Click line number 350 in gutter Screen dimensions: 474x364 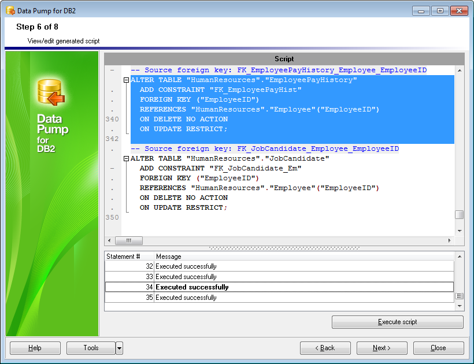[x=112, y=217]
